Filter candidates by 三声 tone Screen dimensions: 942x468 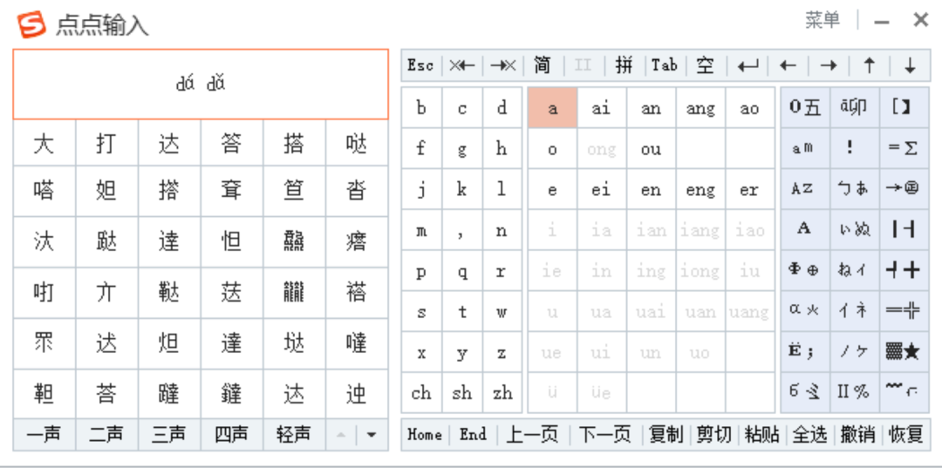[x=169, y=434]
